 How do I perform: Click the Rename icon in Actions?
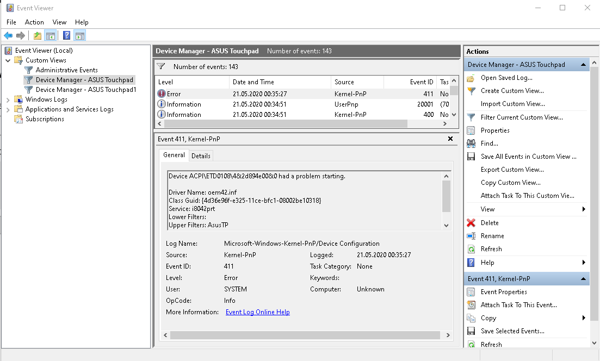471,236
